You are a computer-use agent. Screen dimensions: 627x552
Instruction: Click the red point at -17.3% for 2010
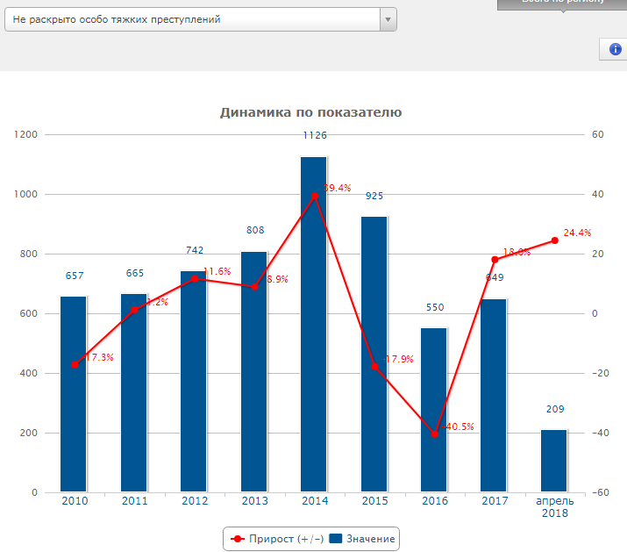click(75, 365)
